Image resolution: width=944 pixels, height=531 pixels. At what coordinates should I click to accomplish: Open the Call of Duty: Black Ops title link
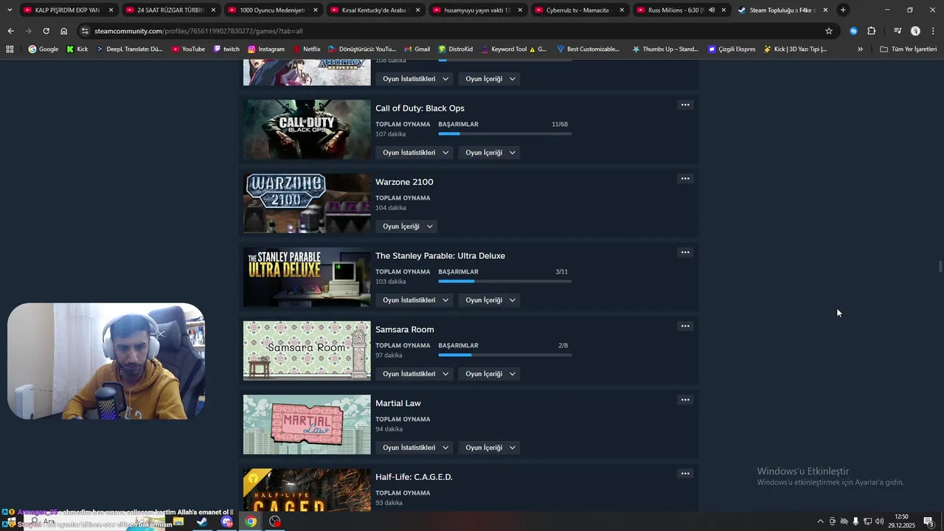[420, 108]
